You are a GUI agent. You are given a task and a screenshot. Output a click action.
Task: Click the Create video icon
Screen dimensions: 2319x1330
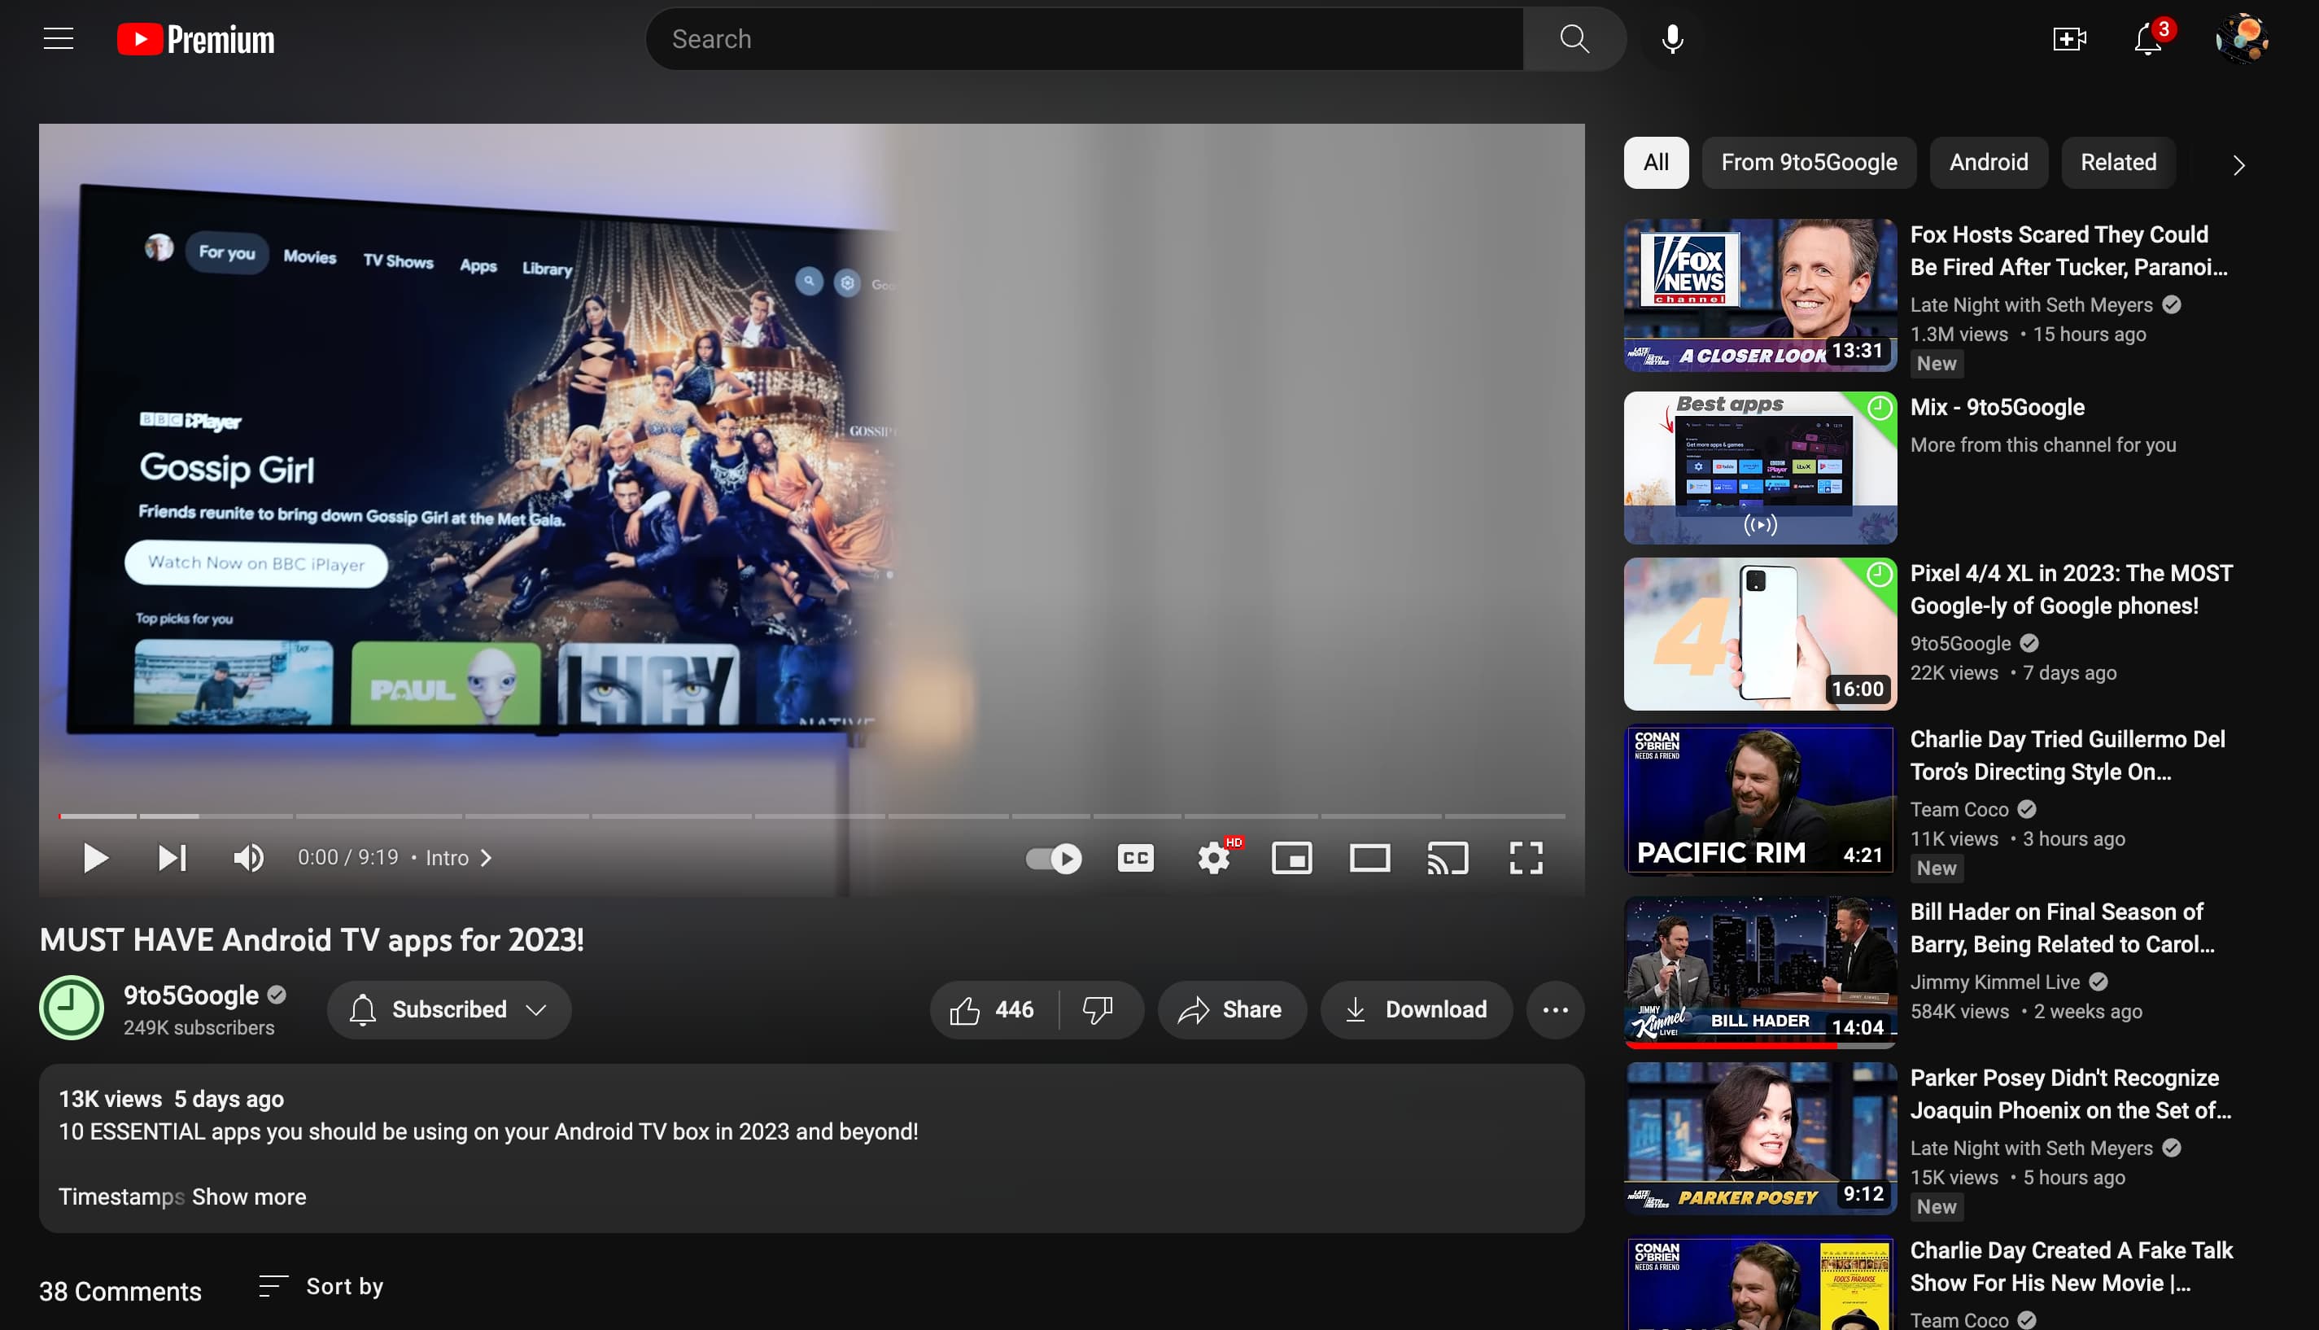tap(2069, 38)
